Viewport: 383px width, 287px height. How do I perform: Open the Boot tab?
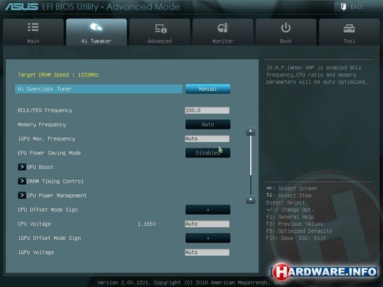click(x=286, y=32)
